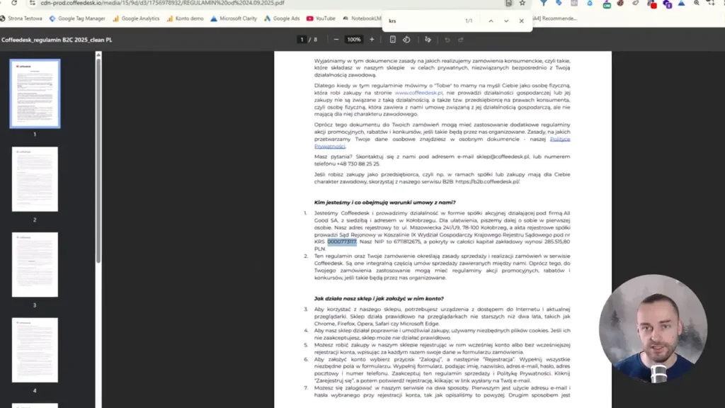725x408 pixels.
Task: Rotate the PDF counterclockwise
Action: 406,40
